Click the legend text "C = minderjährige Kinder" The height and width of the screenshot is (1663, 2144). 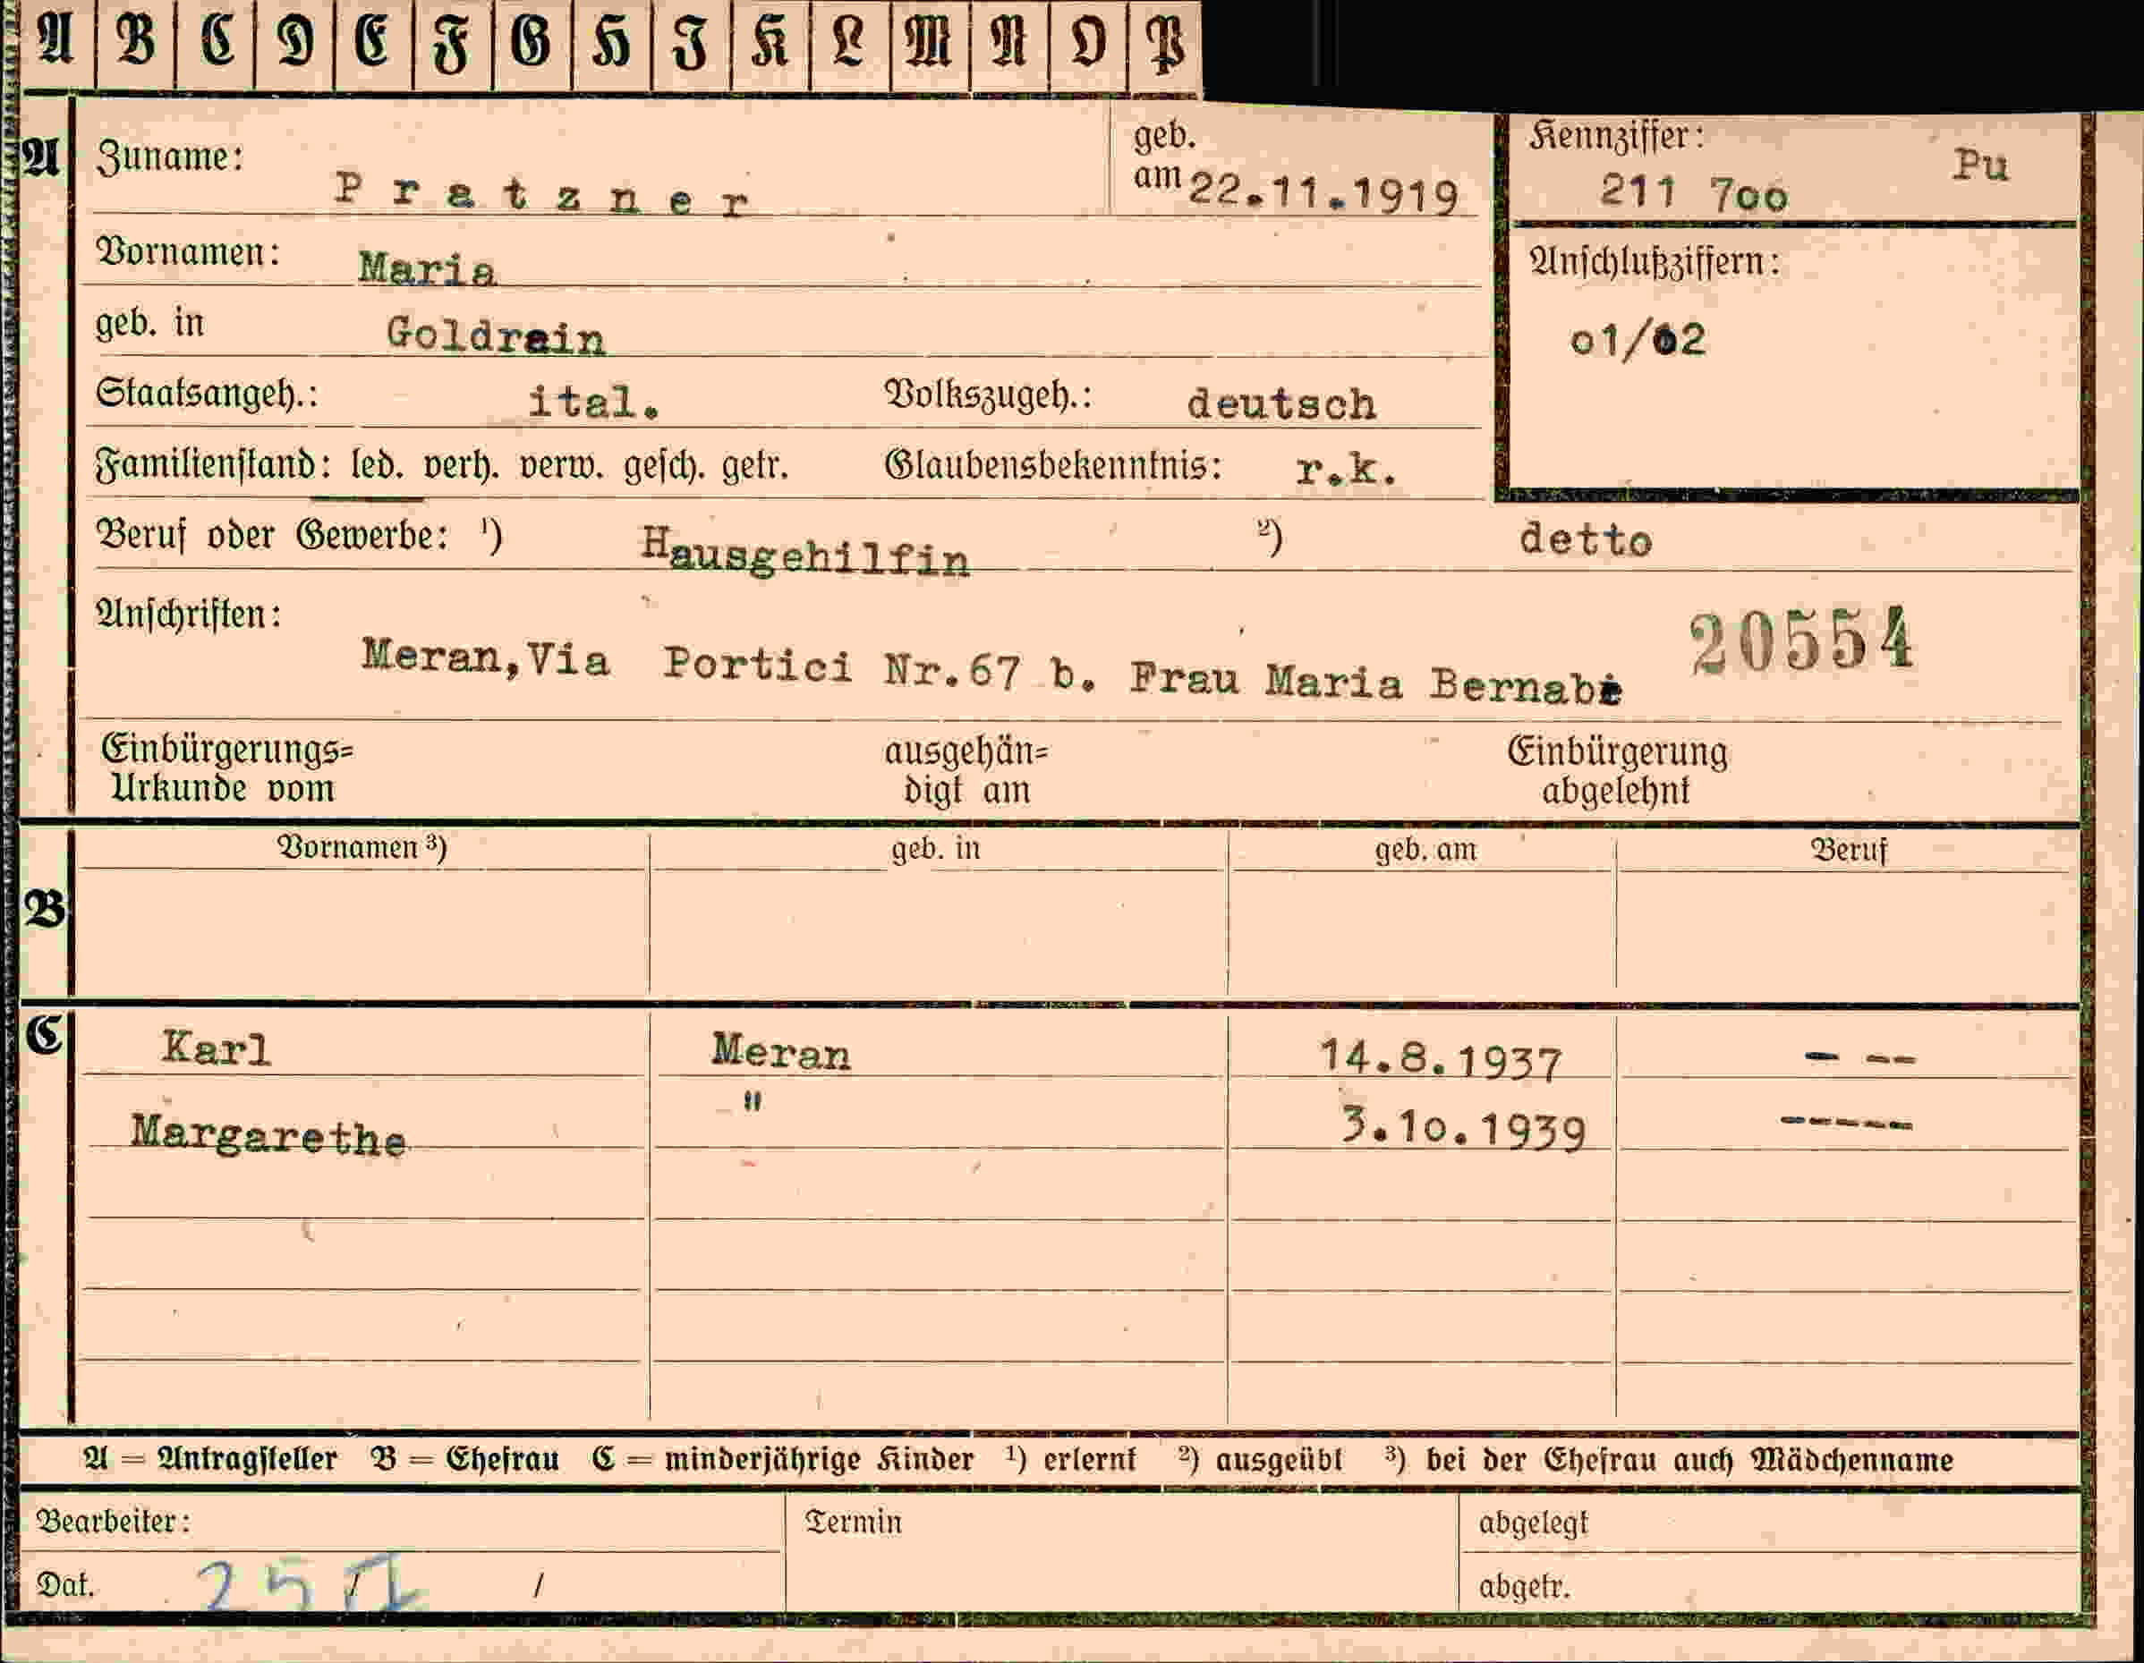(782, 1460)
